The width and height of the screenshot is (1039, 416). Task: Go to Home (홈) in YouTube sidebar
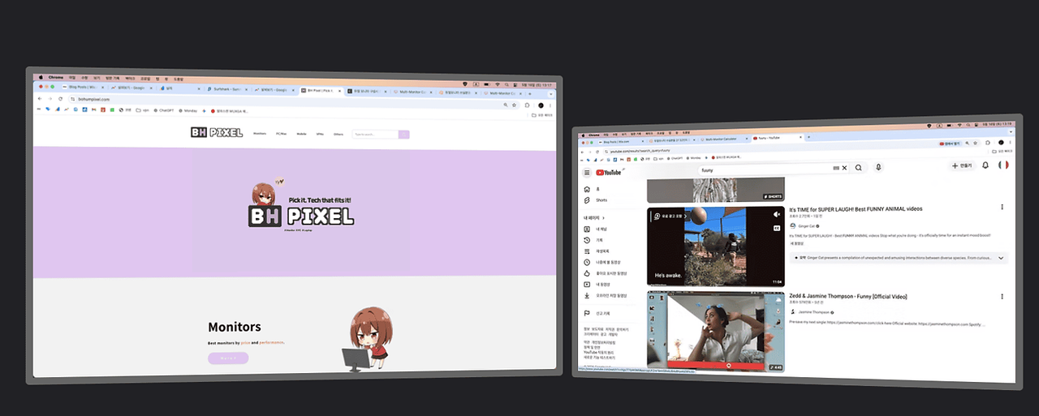591,190
